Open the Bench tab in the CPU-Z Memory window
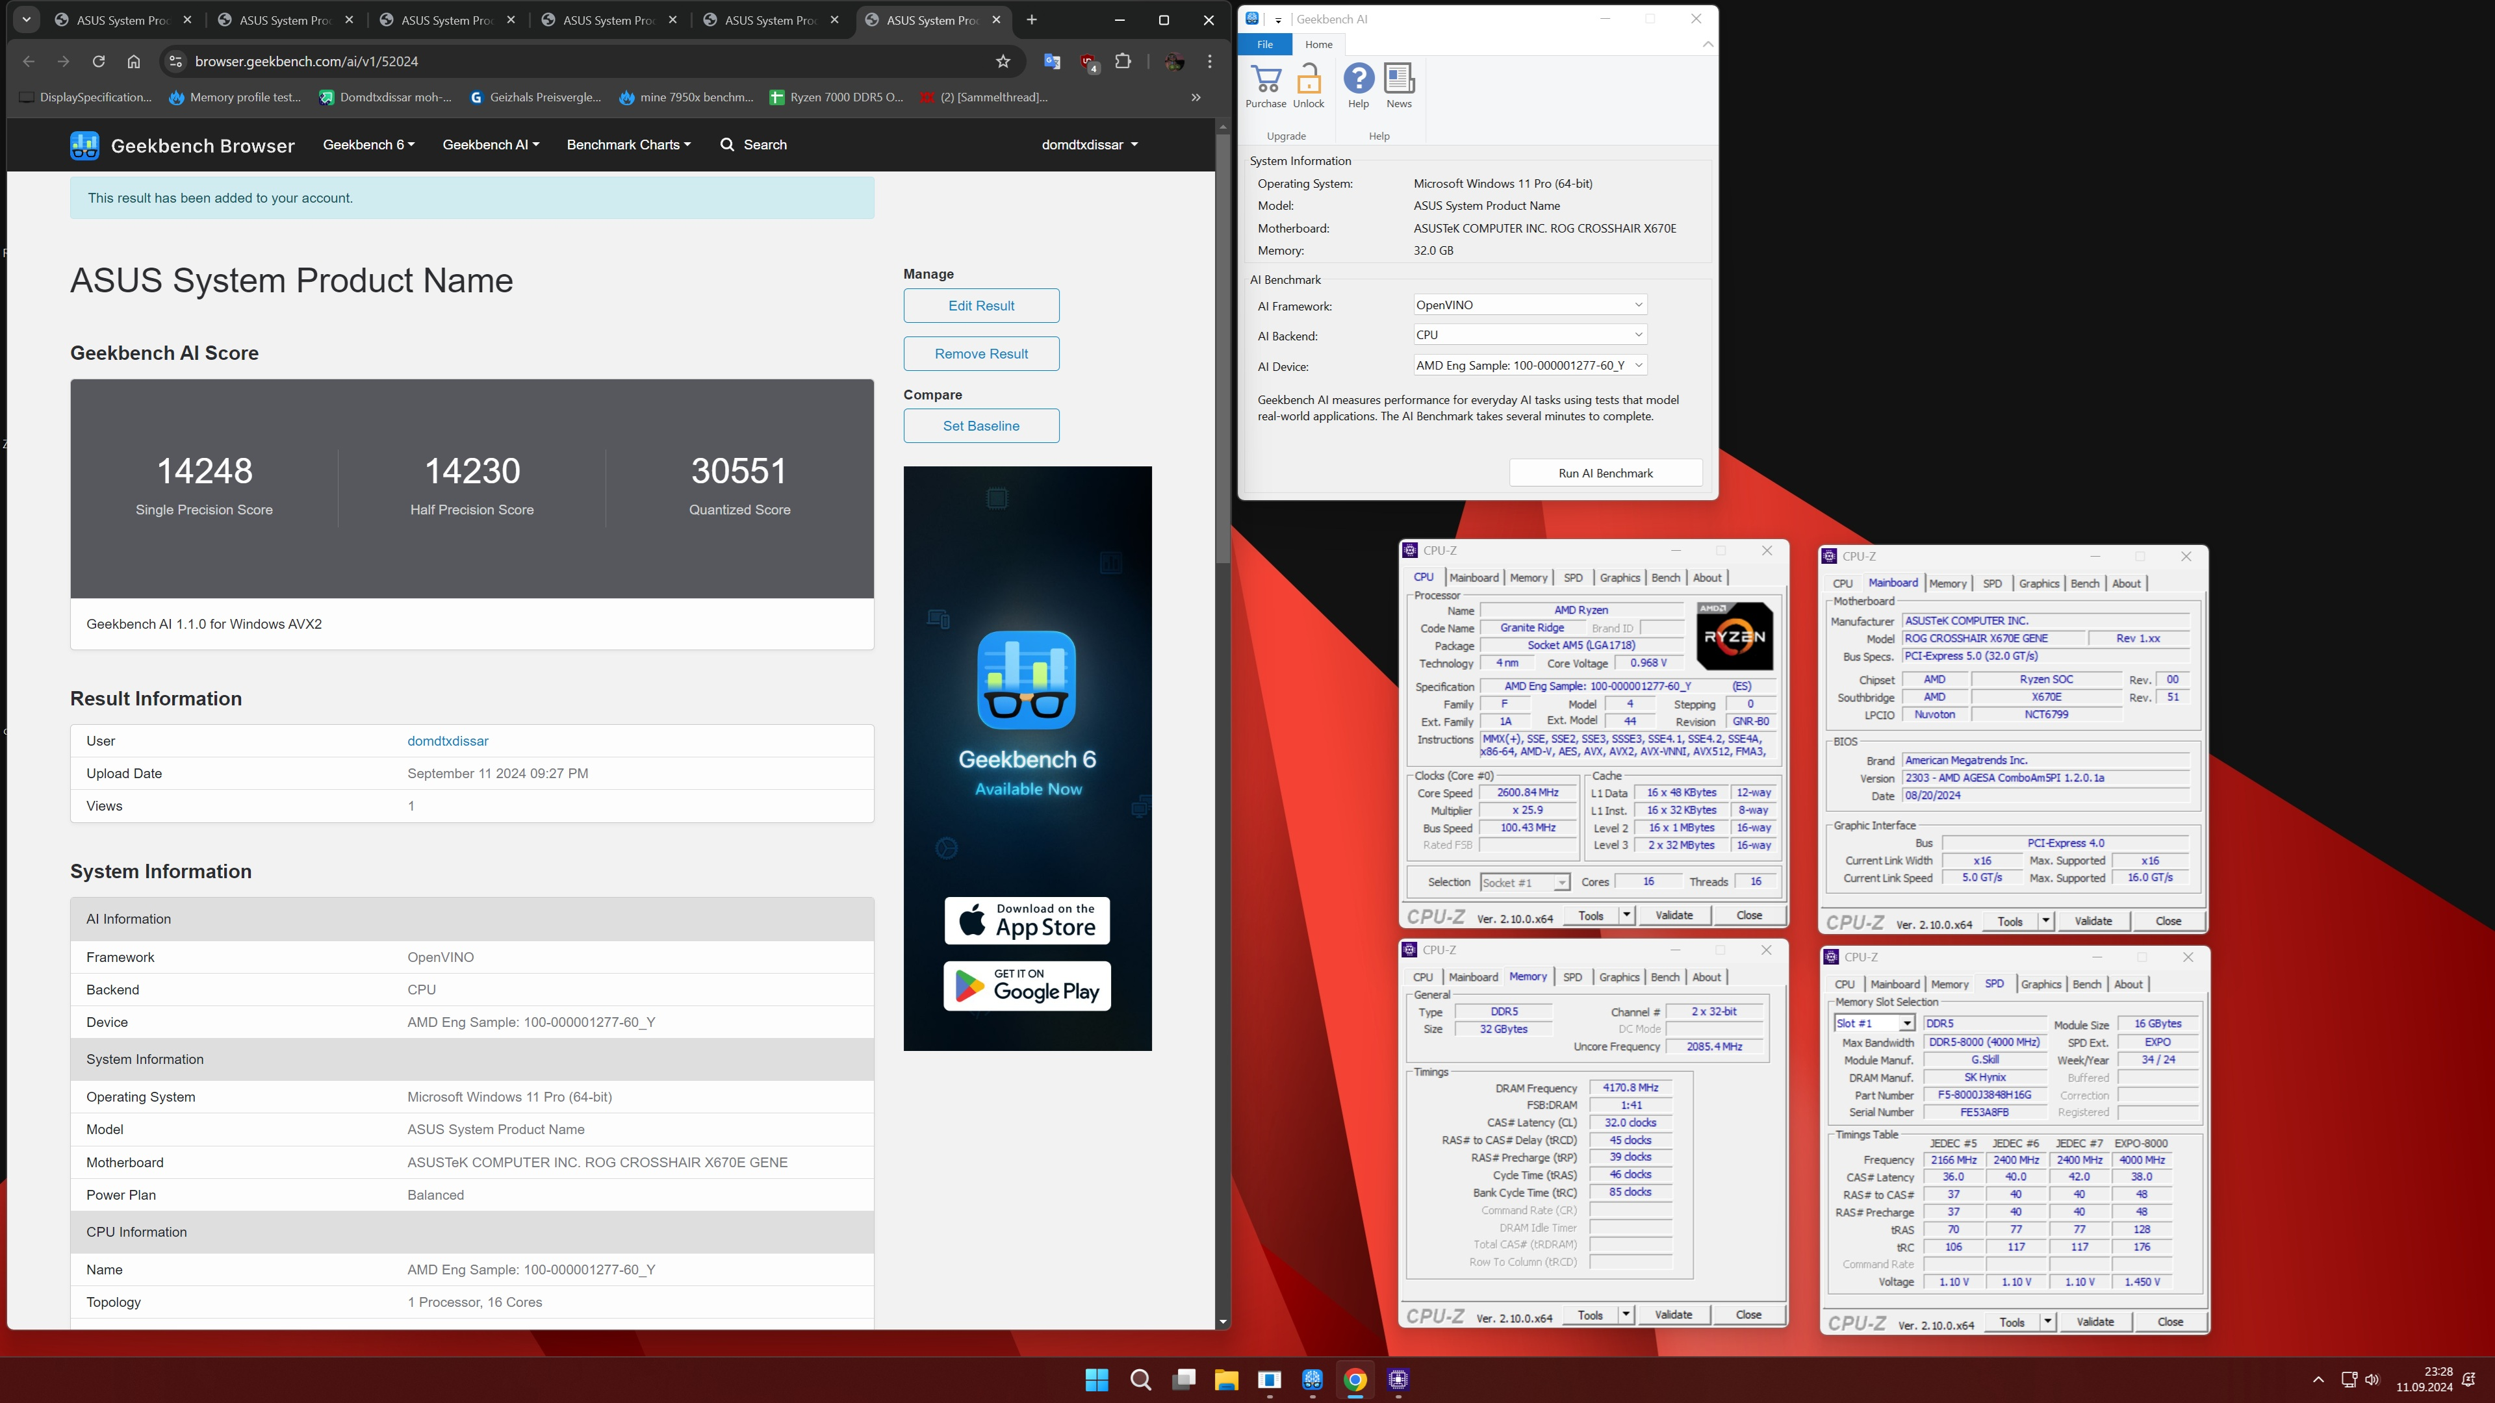Image resolution: width=2495 pixels, height=1403 pixels. (x=1664, y=978)
